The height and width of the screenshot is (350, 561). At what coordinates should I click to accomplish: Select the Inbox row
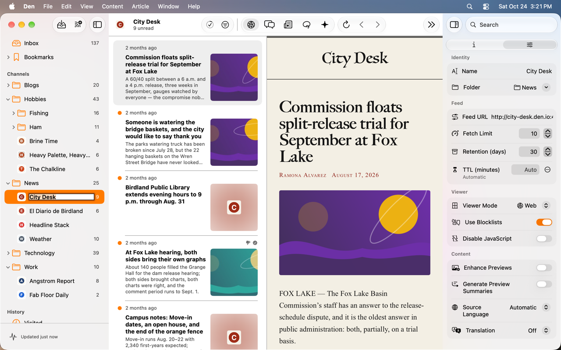point(54,43)
